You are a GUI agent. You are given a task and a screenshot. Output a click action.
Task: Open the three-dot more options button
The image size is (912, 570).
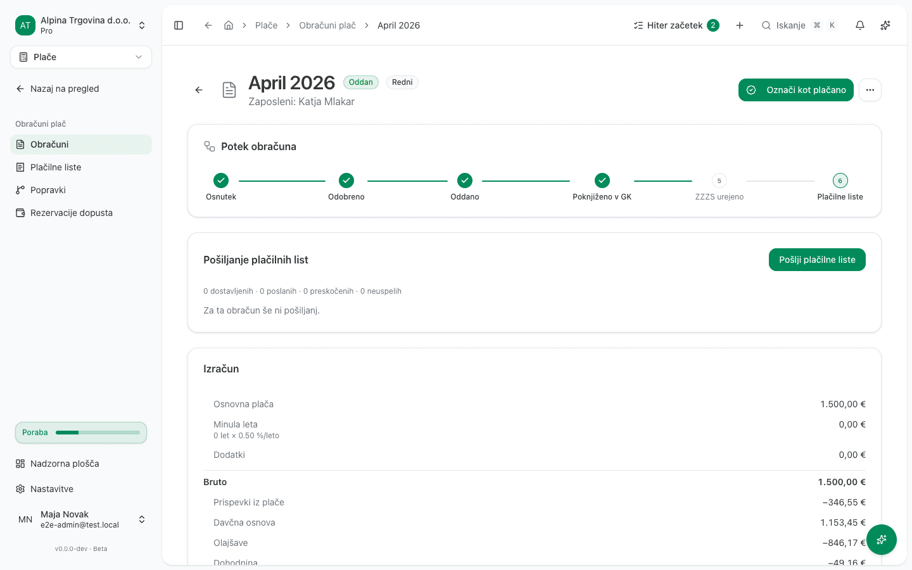coord(870,90)
